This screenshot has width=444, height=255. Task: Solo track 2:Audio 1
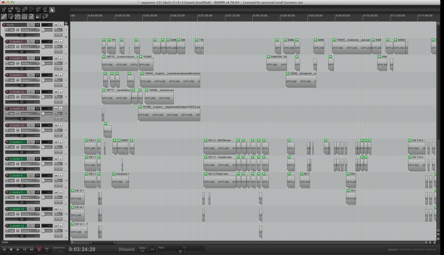[61, 42]
